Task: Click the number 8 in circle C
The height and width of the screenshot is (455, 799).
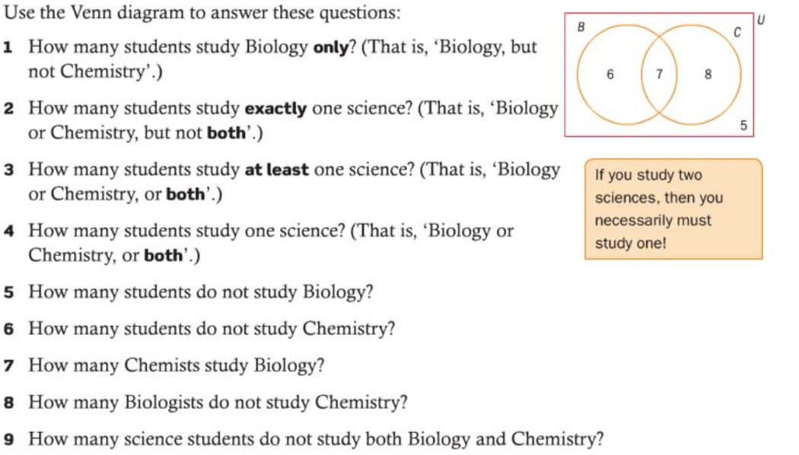Action: 708,75
